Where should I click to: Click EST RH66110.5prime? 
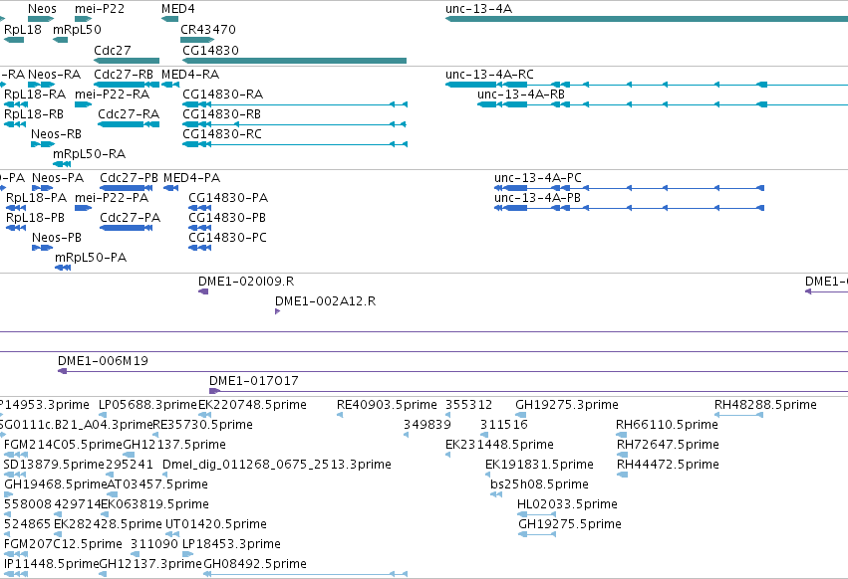click(x=621, y=435)
